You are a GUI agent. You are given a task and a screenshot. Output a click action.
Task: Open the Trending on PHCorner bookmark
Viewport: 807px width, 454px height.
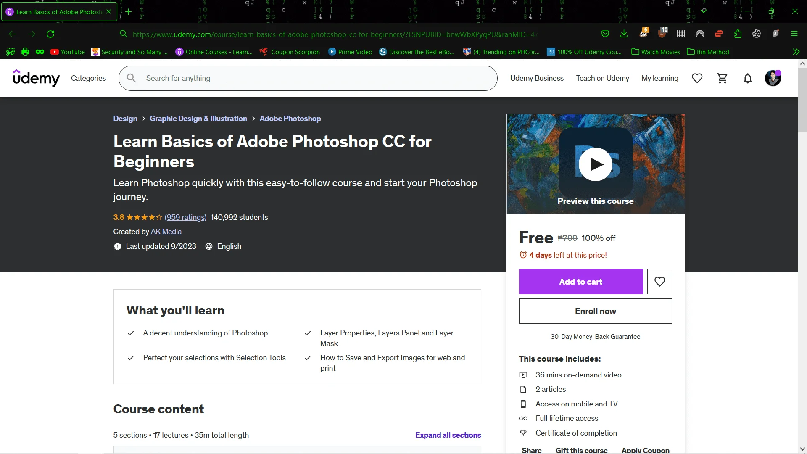(x=501, y=52)
